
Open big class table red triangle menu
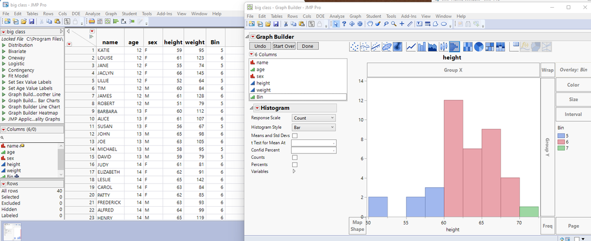click(4, 32)
